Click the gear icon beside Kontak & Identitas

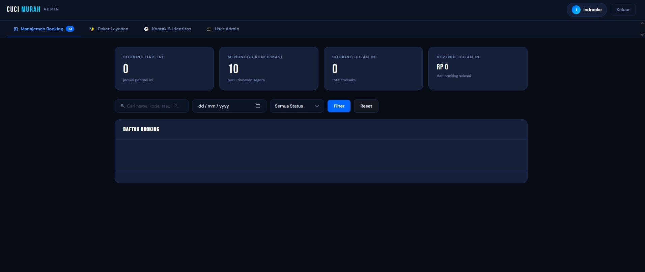[146, 29]
